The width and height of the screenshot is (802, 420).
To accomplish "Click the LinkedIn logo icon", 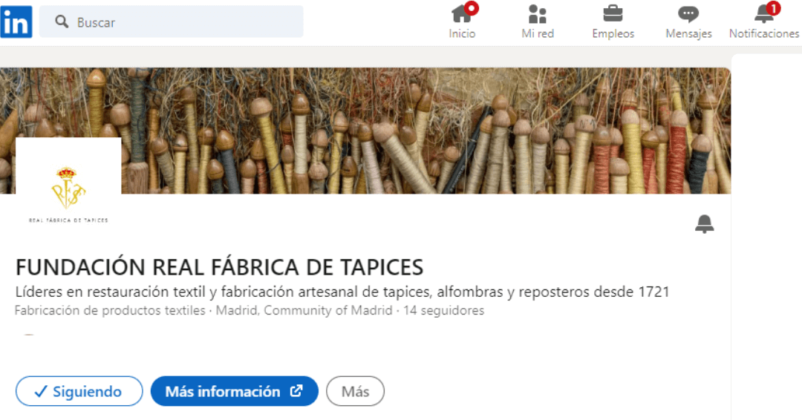I will [x=16, y=22].
